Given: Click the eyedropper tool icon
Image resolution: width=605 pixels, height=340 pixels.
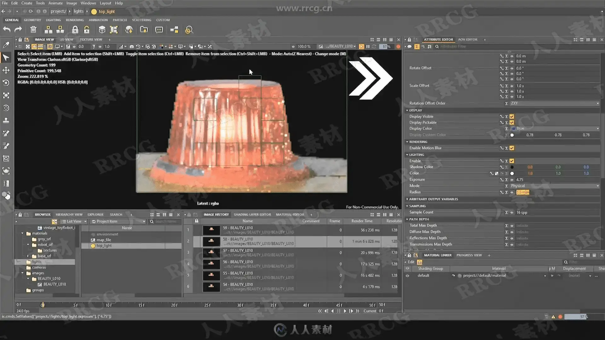Looking at the screenshot, I should click(6, 45).
